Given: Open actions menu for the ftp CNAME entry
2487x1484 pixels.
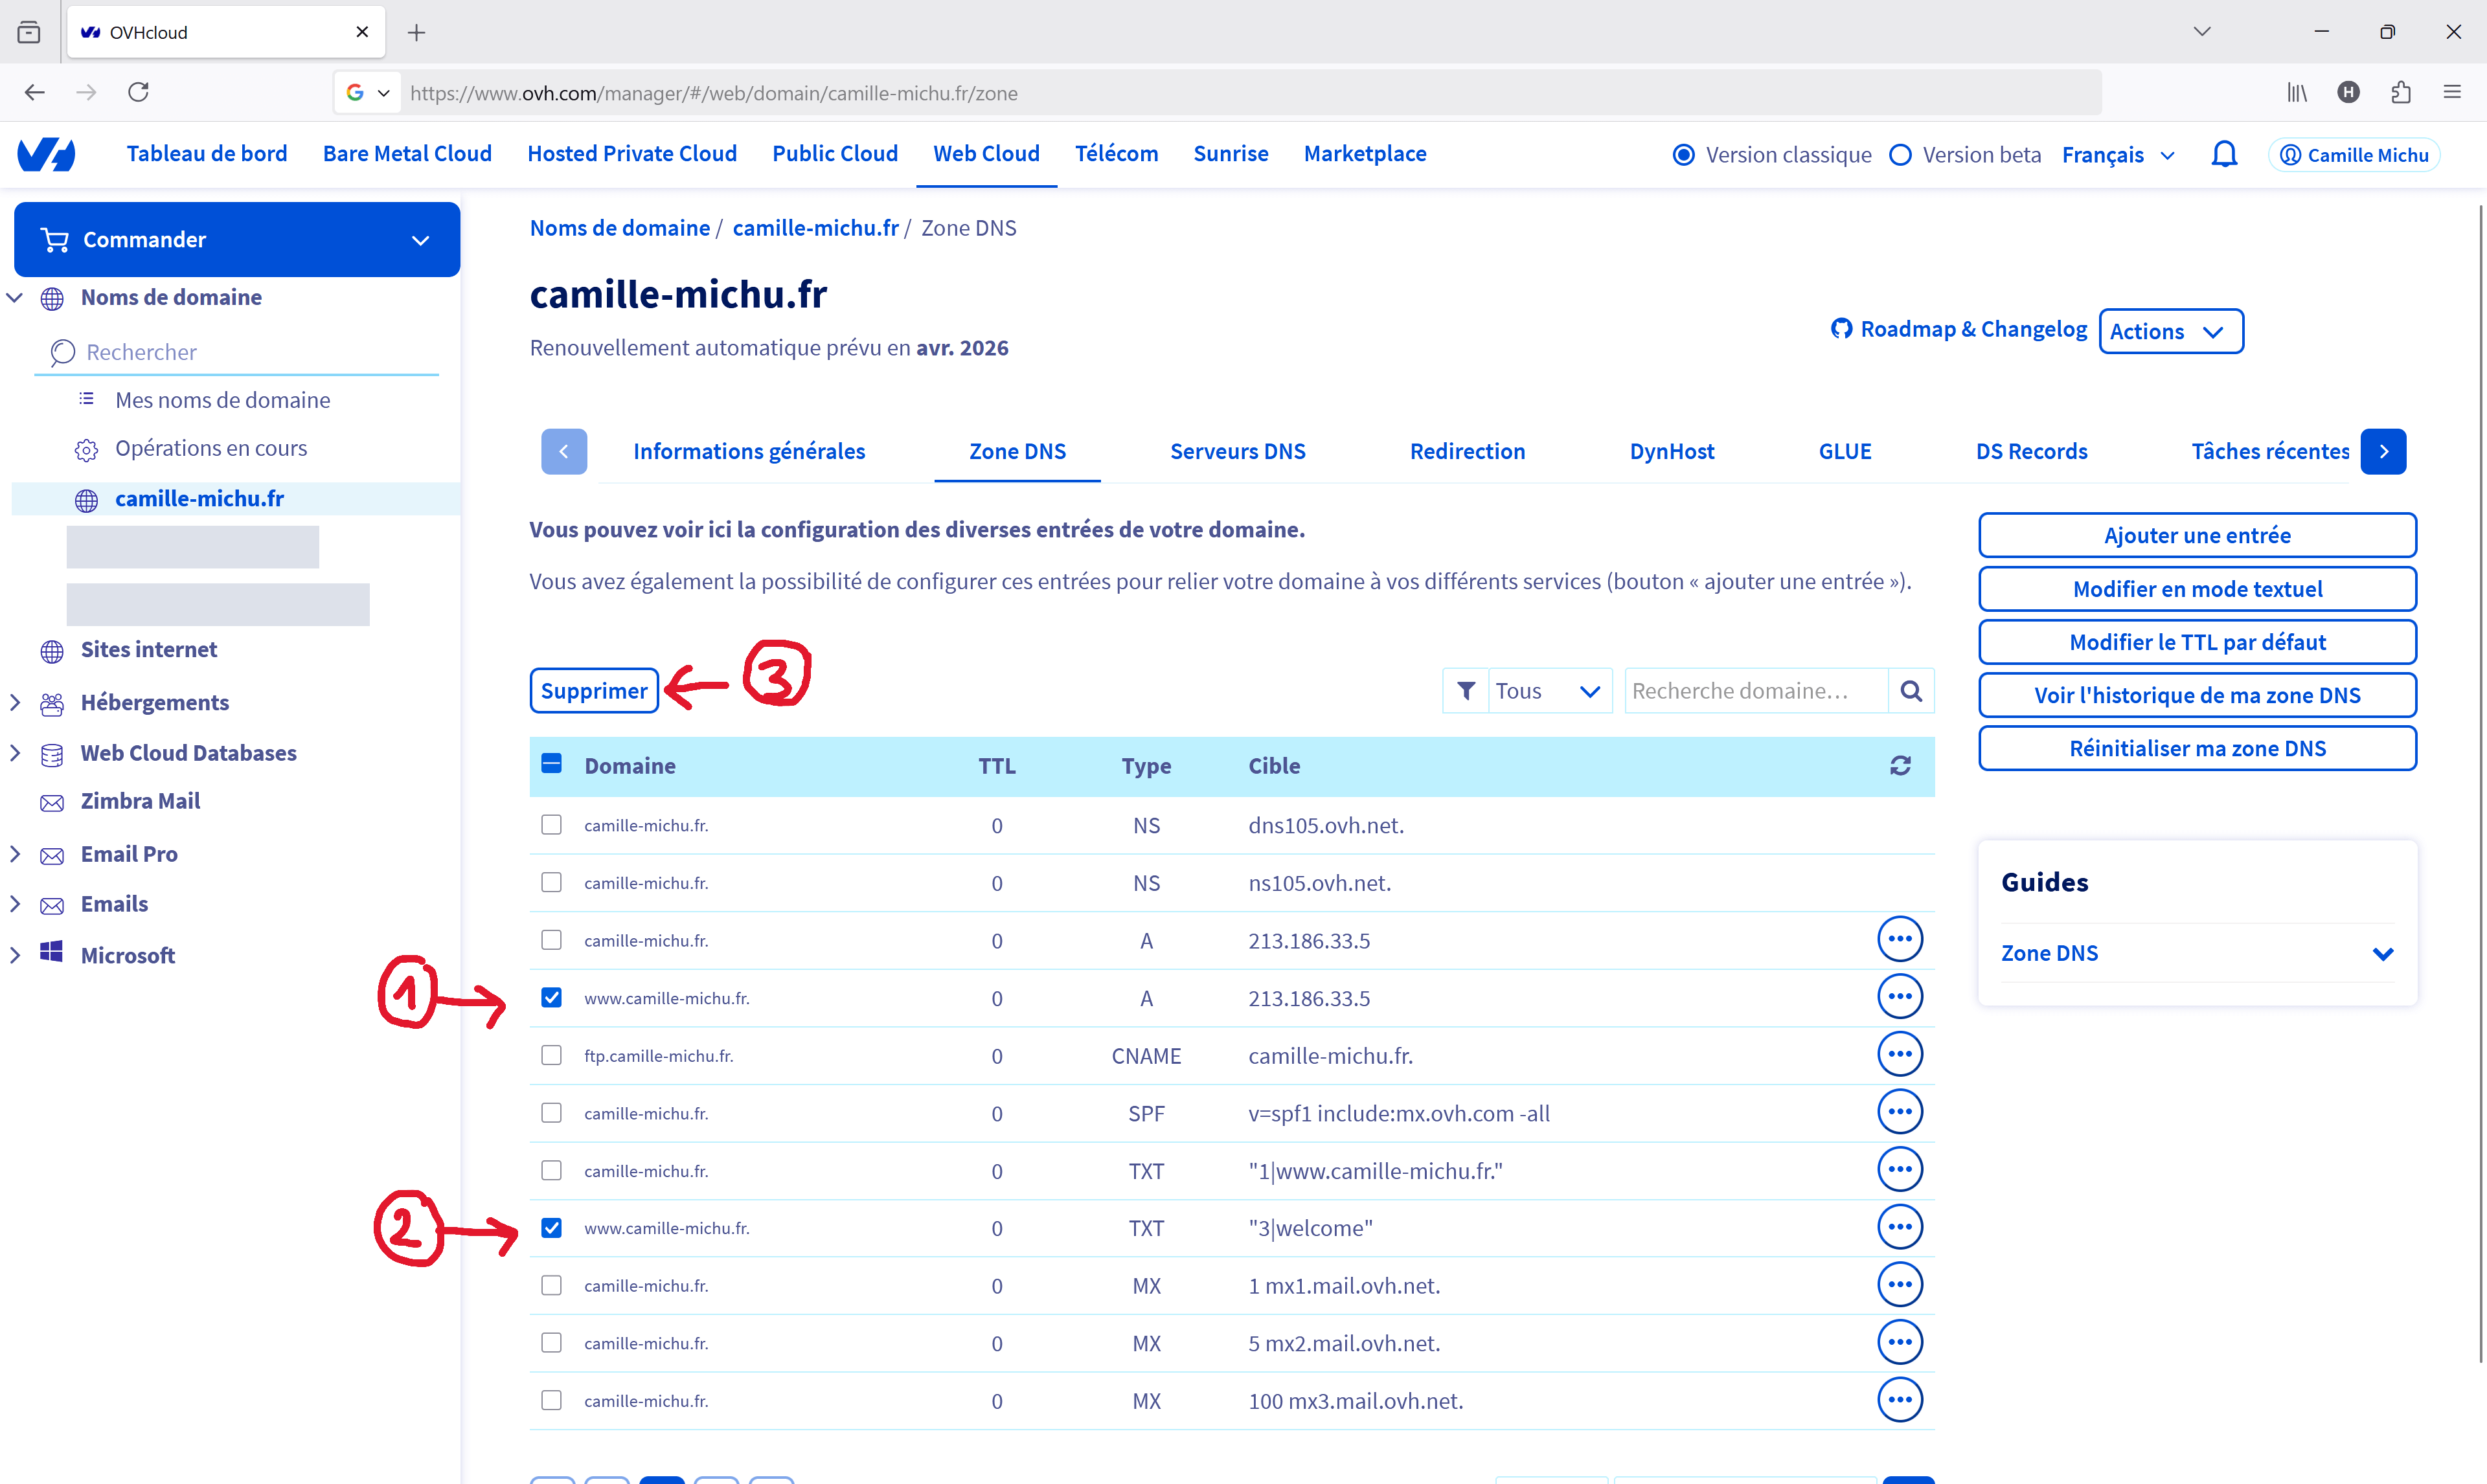Looking at the screenshot, I should click(1899, 1055).
